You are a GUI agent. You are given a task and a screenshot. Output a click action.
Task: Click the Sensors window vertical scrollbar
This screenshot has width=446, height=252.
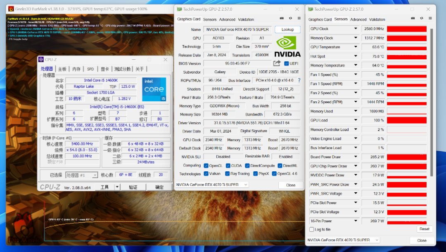click(431, 102)
